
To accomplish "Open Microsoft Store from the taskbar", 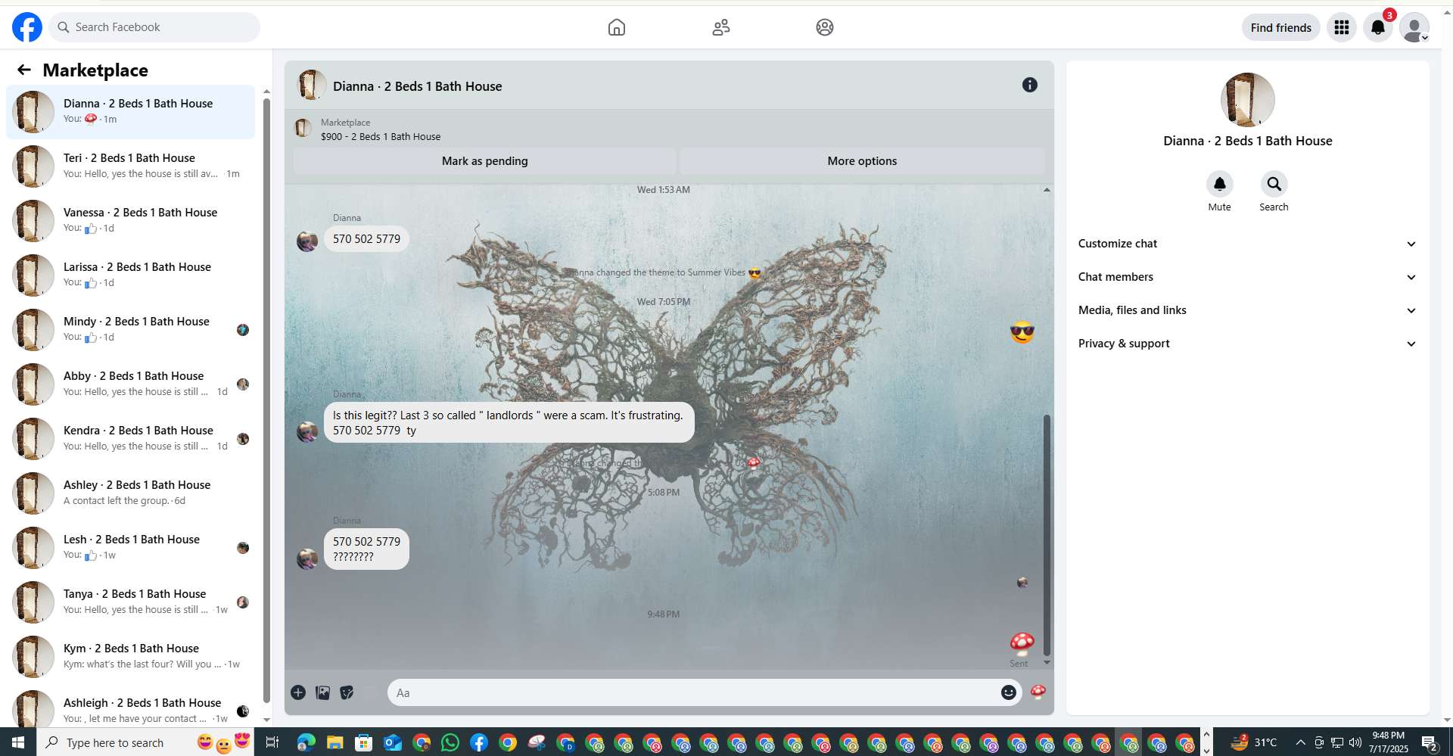I will pyautogui.click(x=364, y=742).
